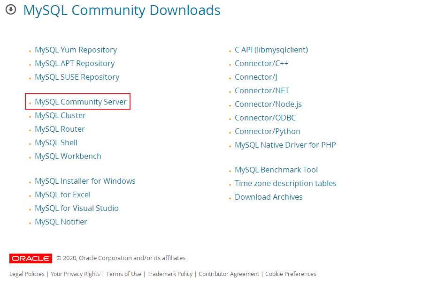Open MySQL for Visual Studio link
This screenshot has height=284, width=423.
click(x=77, y=208)
